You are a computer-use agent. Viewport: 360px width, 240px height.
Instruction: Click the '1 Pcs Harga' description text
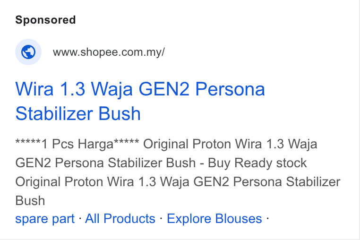pos(77,144)
